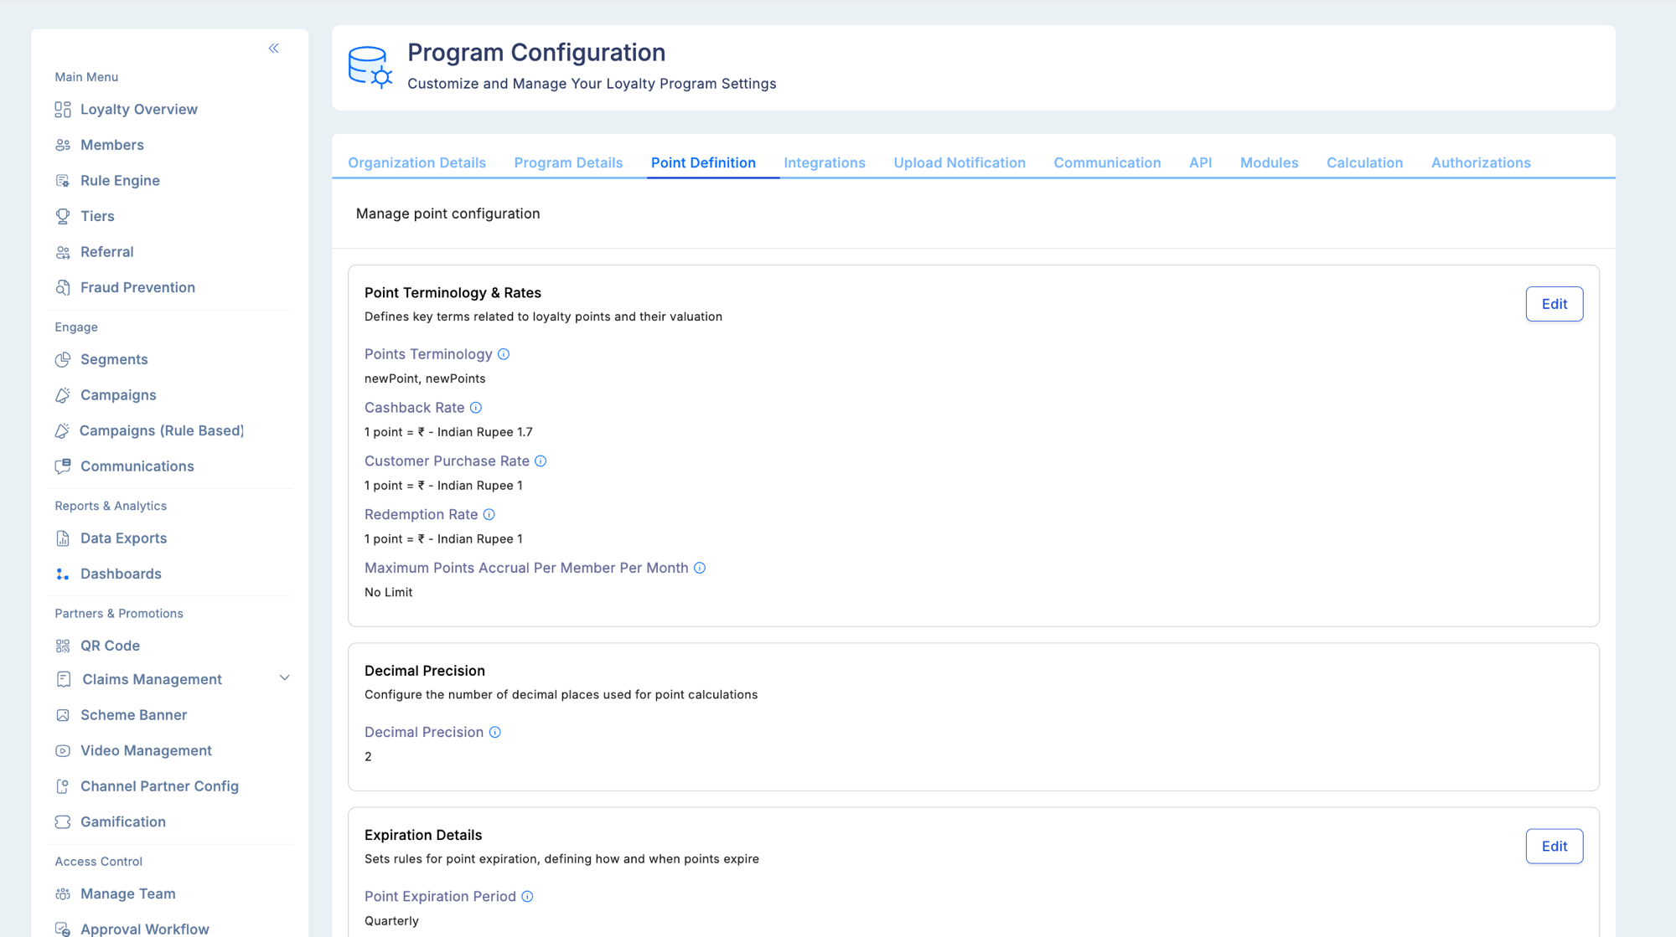Open the API tab
This screenshot has height=937, width=1676.
click(1200, 162)
